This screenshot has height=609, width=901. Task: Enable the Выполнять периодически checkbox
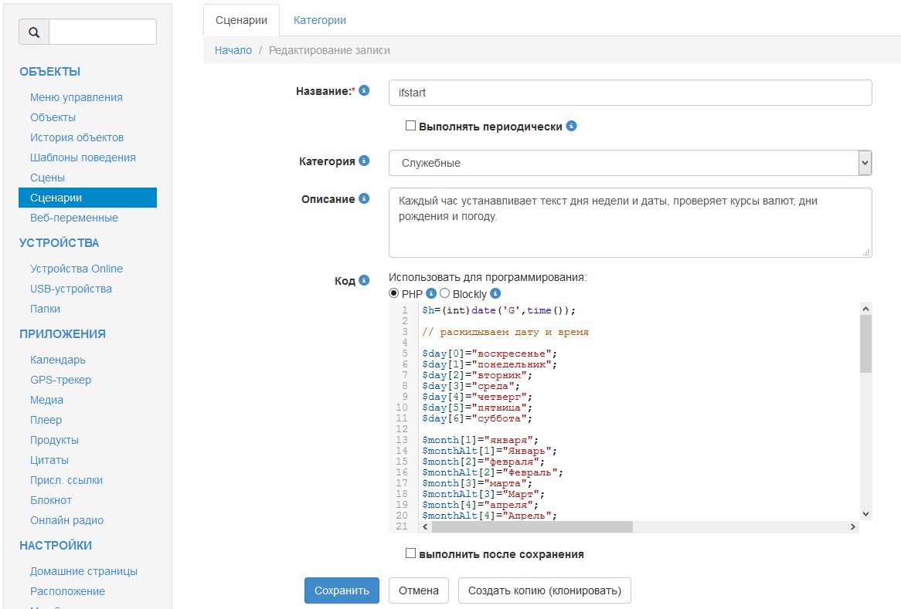[411, 126]
